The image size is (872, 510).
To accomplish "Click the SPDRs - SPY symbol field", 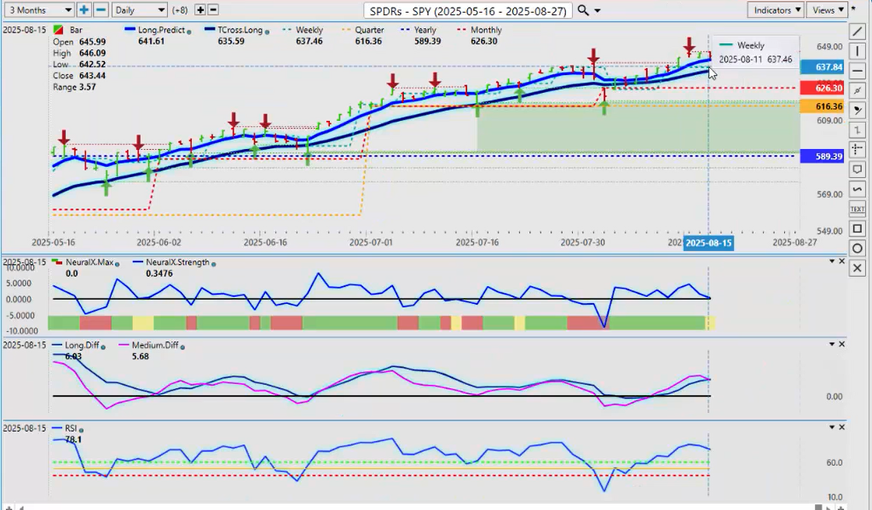I will coord(467,10).
